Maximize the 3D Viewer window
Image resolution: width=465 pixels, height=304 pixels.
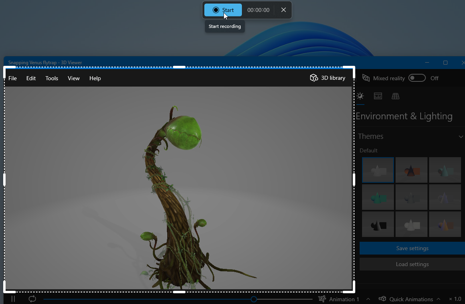pyautogui.click(x=445, y=63)
